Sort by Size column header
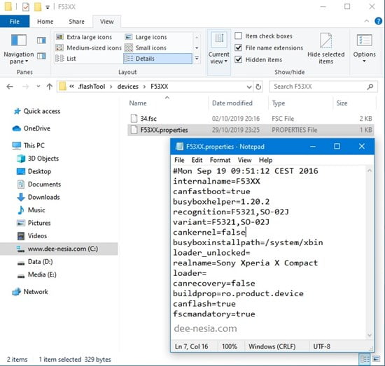 [342, 103]
